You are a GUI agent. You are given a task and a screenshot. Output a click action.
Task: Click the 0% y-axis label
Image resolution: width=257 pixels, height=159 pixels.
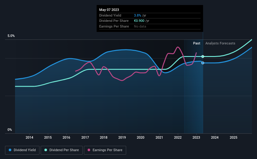coord(10,130)
